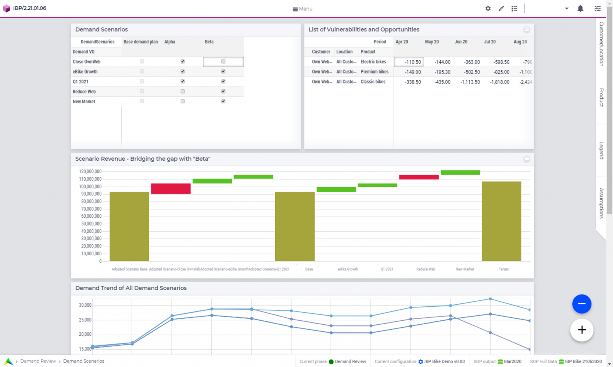This screenshot has width=613, height=367.
Task: Click the notification bell icon
Action: [581, 8]
